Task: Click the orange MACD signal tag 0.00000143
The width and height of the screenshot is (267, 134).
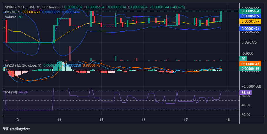Action: (250, 64)
